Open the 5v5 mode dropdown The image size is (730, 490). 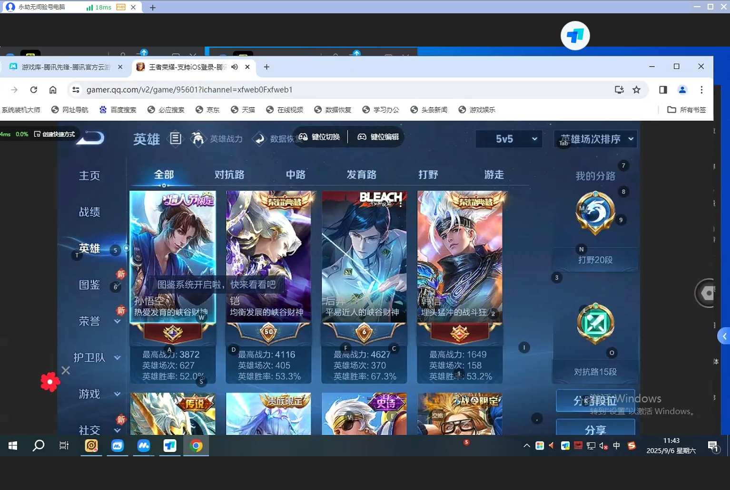coord(509,139)
